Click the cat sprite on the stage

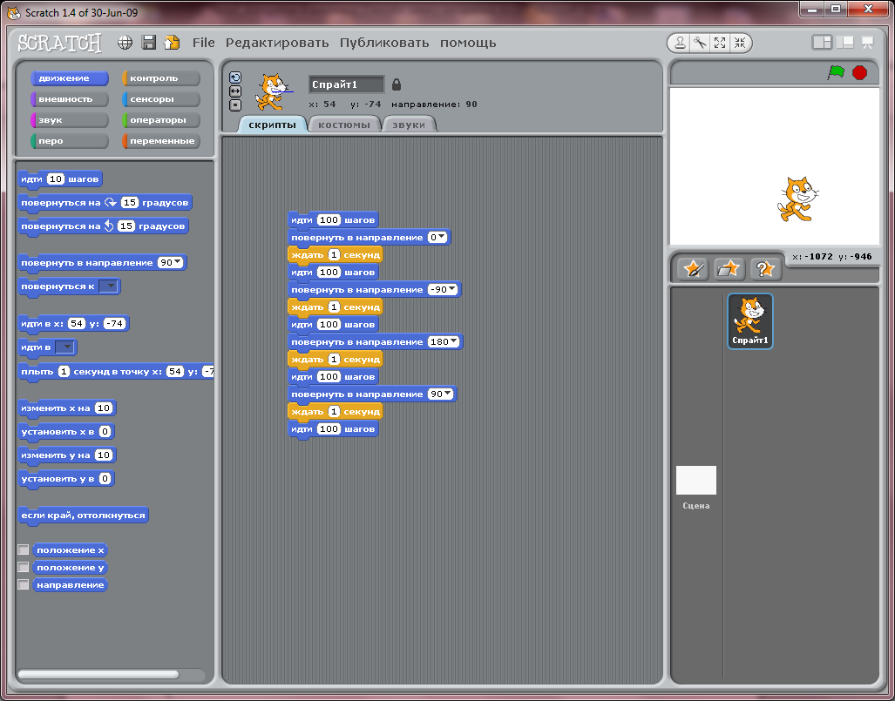(x=797, y=199)
